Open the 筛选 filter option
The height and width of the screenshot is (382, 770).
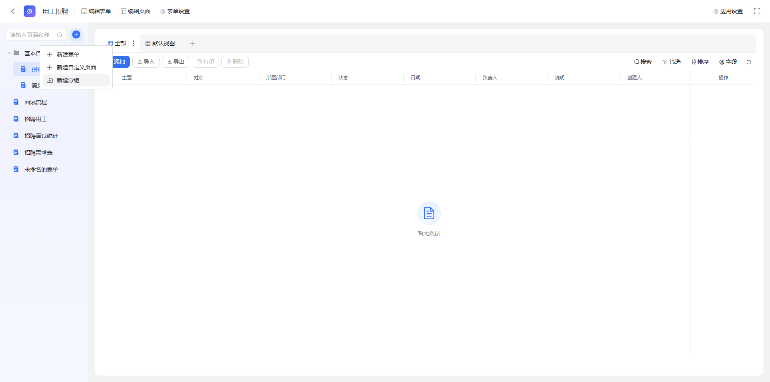672,62
